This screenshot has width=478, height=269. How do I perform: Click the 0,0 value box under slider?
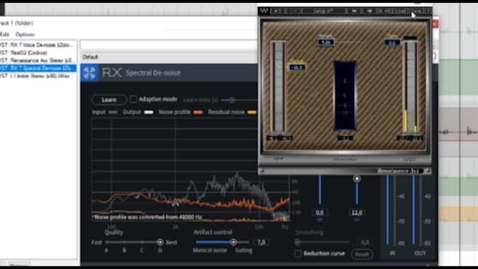319,212
